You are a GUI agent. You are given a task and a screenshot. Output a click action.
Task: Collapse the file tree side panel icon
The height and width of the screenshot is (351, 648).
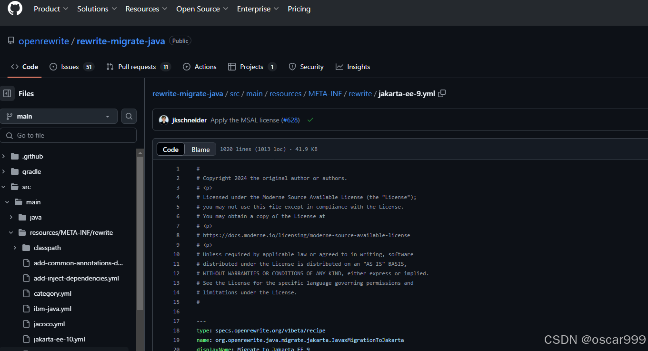(7, 93)
